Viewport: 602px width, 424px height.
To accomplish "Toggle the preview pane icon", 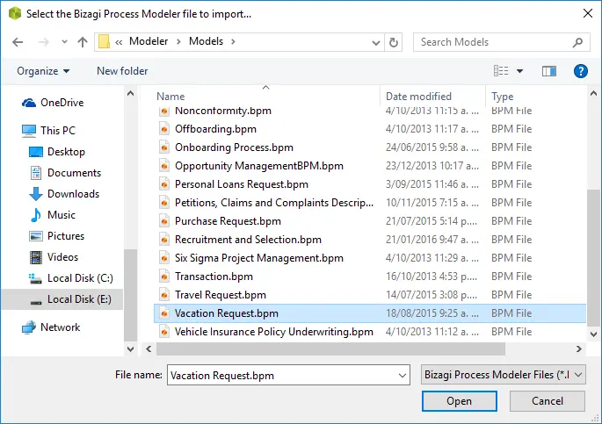I will (x=549, y=71).
